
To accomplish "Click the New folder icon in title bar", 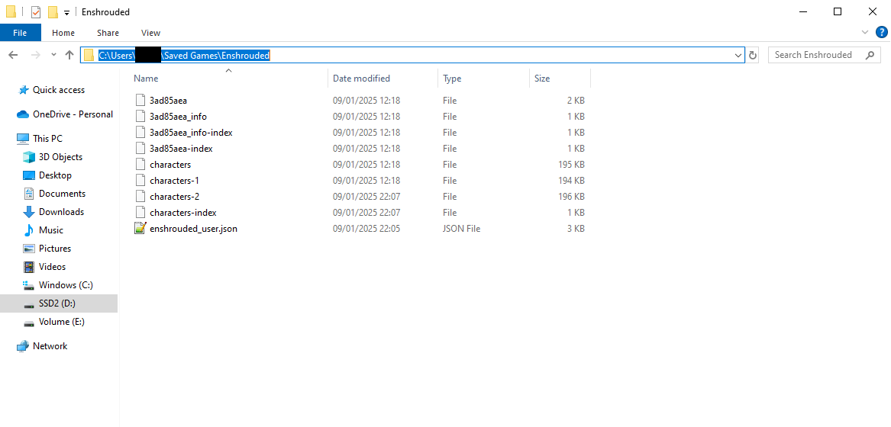I will [x=53, y=12].
